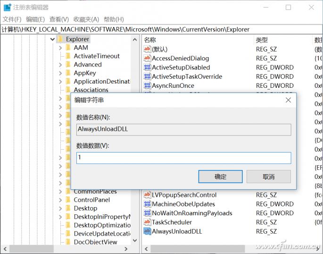323x254 pixels.
Task: Open the 文件(F) menu
Action: tap(12, 19)
